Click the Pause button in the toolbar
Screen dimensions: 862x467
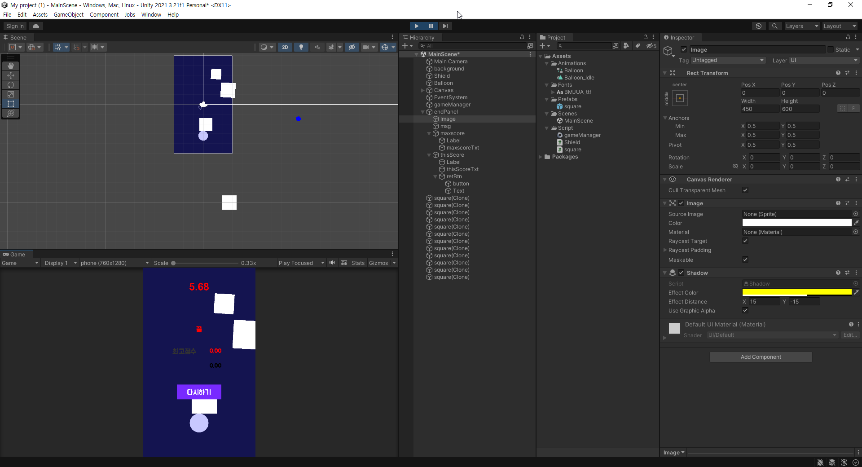click(431, 26)
